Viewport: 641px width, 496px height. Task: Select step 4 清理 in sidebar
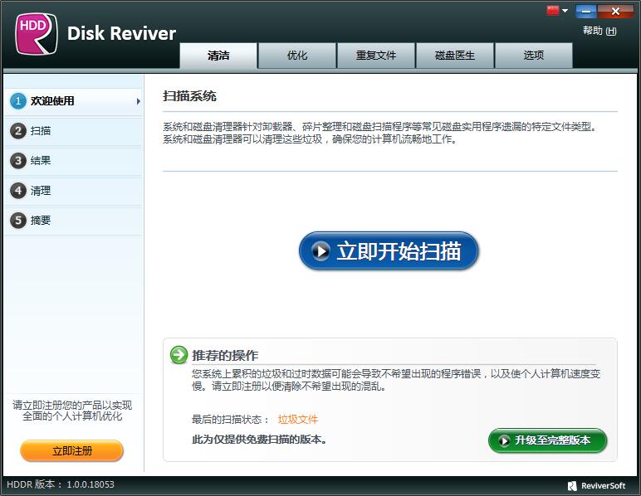tap(74, 191)
